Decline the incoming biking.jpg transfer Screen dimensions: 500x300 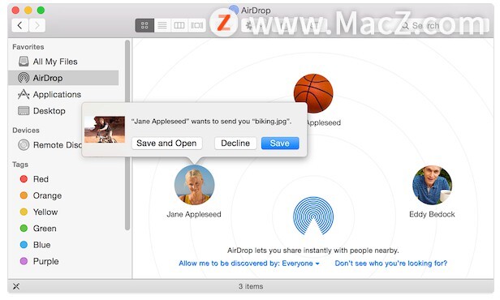pos(235,144)
